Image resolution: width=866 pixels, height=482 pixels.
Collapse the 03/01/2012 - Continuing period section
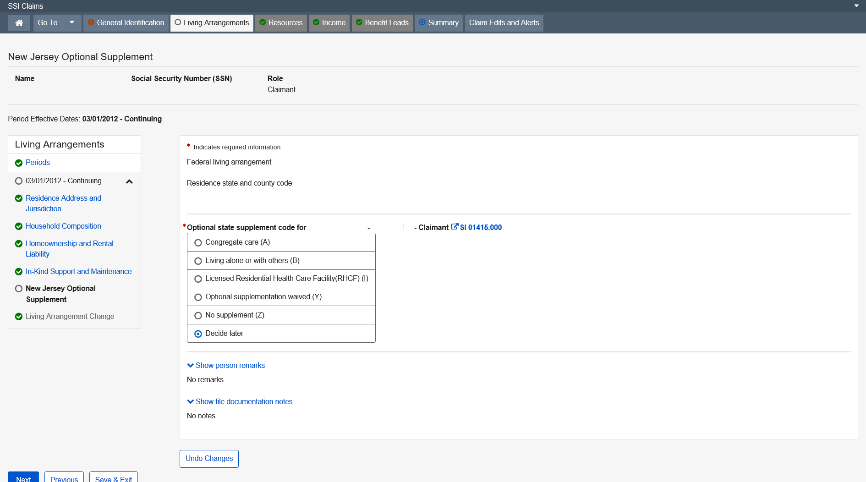click(x=129, y=181)
